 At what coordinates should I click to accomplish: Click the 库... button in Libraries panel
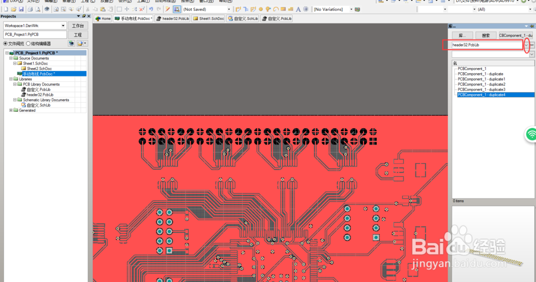[463, 35]
